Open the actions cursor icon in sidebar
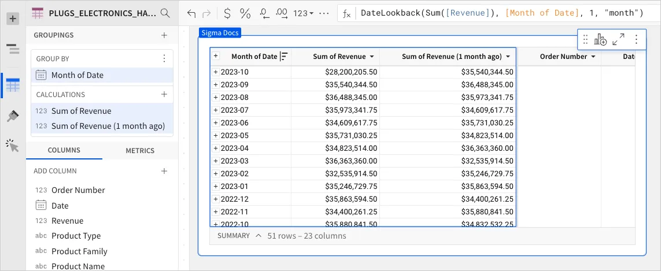Viewport: 661px width, 271px height. point(13,146)
